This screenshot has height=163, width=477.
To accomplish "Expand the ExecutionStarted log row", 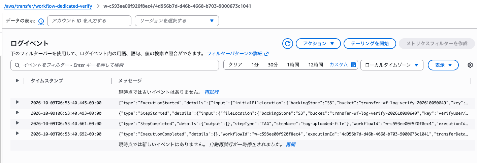I will click(x=18, y=102).
